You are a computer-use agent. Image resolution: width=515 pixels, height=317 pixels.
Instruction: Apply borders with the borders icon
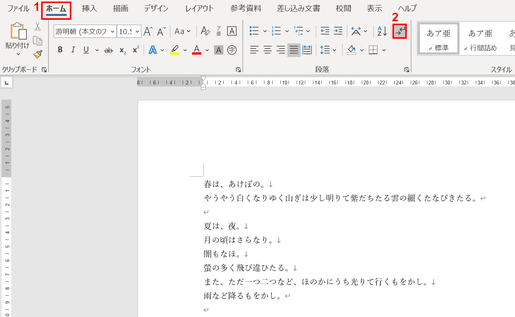[373, 50]
